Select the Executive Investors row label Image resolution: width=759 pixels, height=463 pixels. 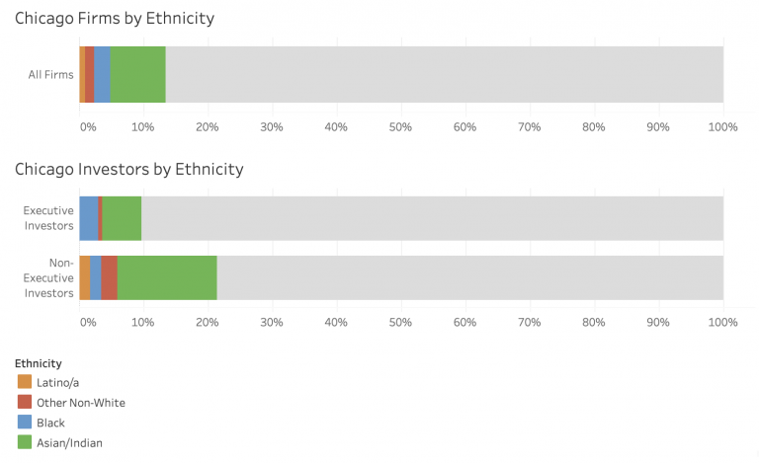coord(48,218)
